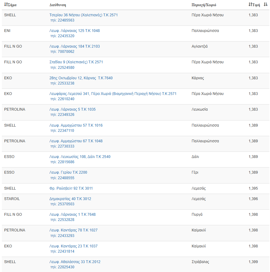Open the Δημοκρατίας 40 STAROIL address link
Screen dimensions: 270x272
70,199
